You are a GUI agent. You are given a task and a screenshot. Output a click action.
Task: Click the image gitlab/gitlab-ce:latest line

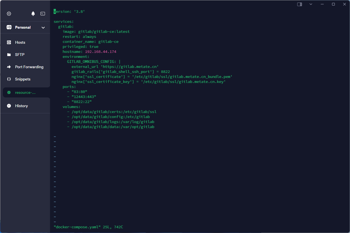click(x=96, y=31)
